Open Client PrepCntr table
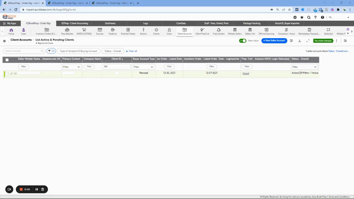The width and height of the screenshot is (354, 199). [202, 31]
